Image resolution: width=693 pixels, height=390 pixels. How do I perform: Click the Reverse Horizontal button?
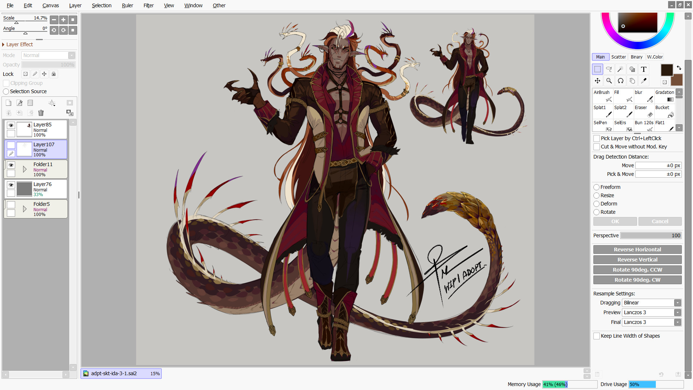coord(637,250)
